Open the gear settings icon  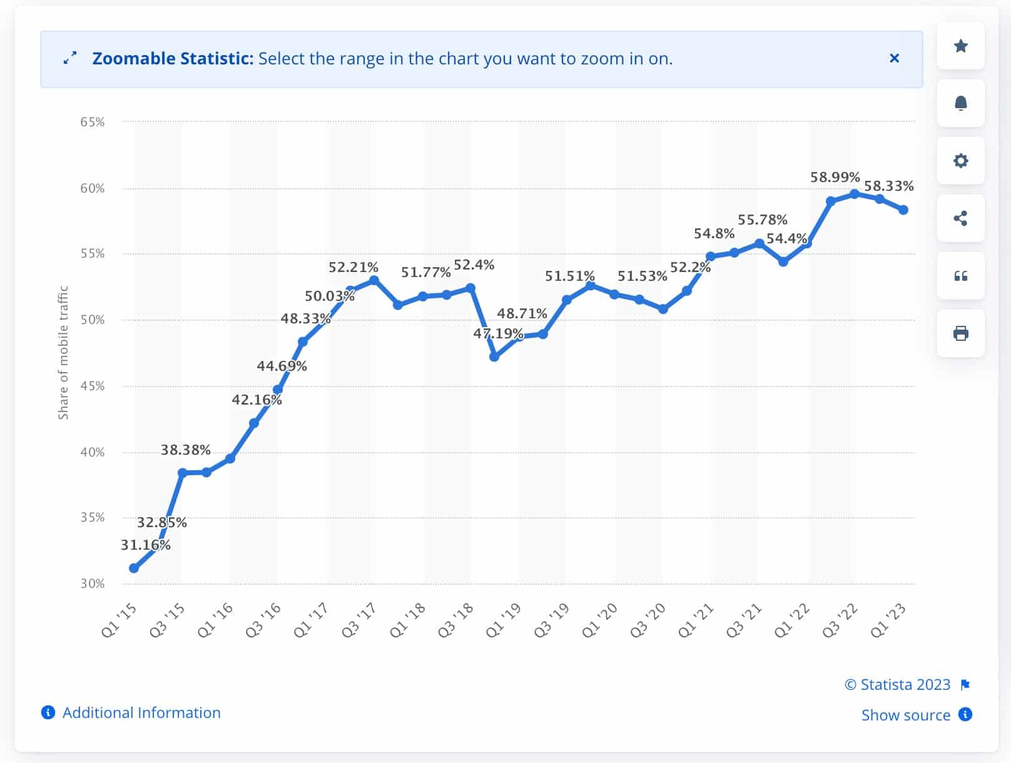click(961, 161)
